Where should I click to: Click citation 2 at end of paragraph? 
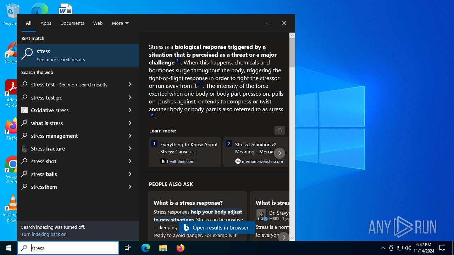click(x=152, y=115)
